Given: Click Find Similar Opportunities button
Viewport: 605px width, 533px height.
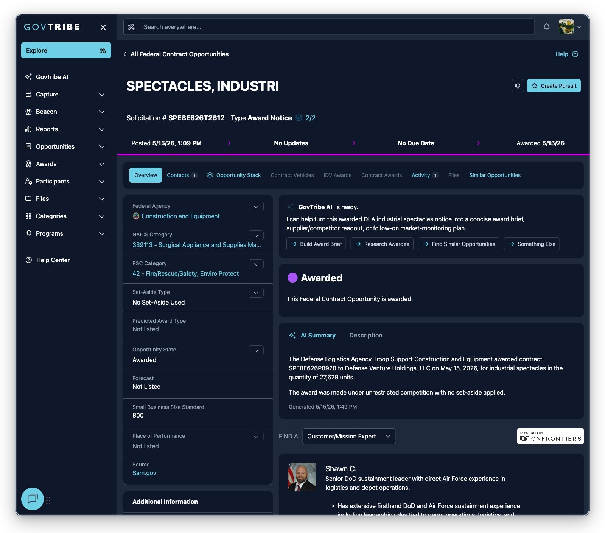Looking at the screenshot, I should [x=459, y=244].
